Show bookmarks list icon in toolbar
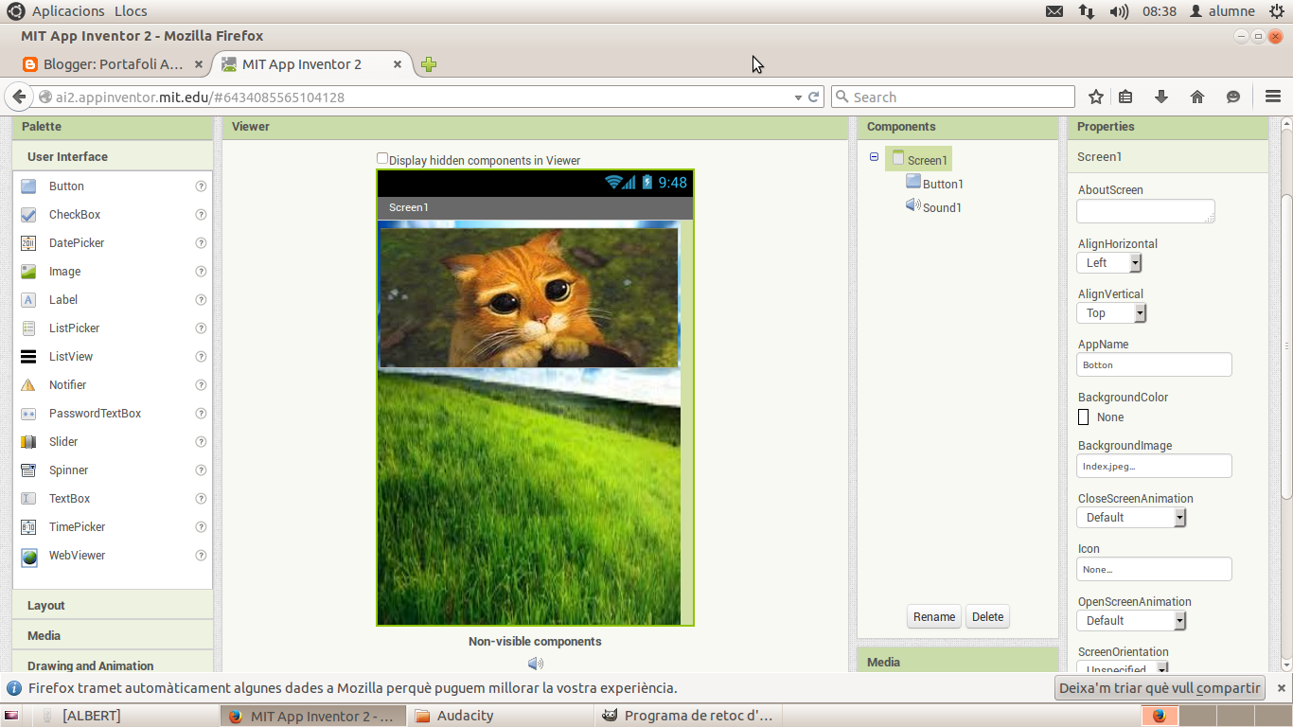1293x727 pixels. click(1125, 97)
